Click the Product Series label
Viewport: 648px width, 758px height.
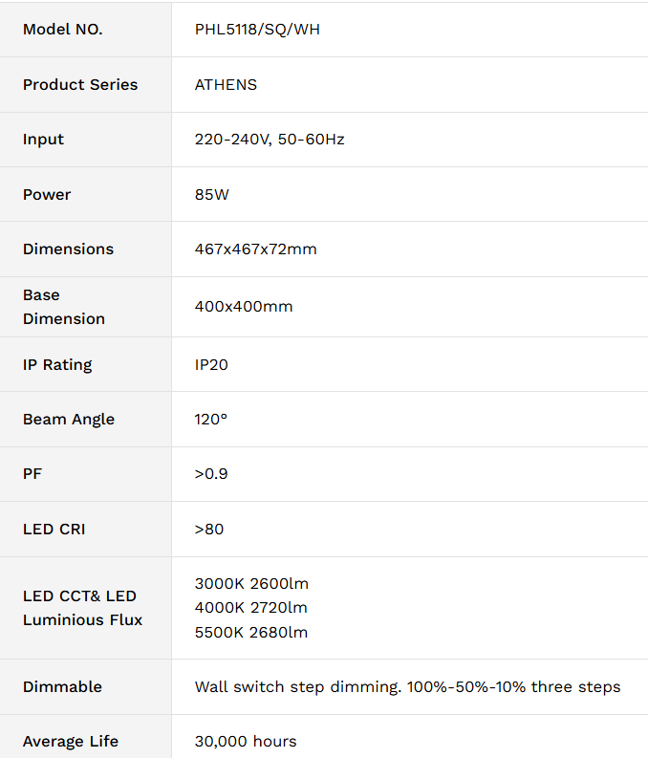click(80, 85)
